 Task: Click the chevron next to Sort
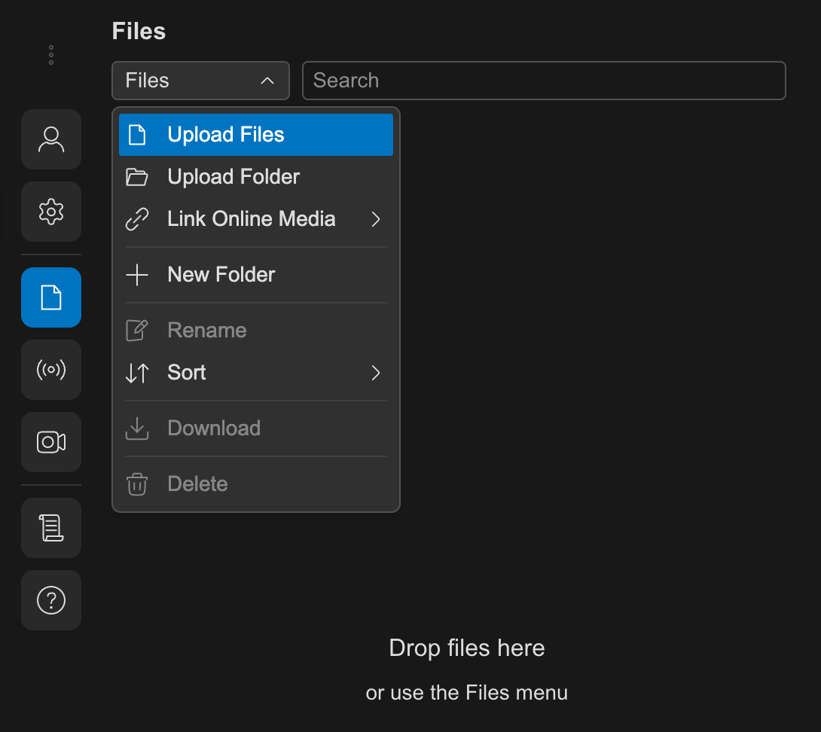tap(375, 373)
